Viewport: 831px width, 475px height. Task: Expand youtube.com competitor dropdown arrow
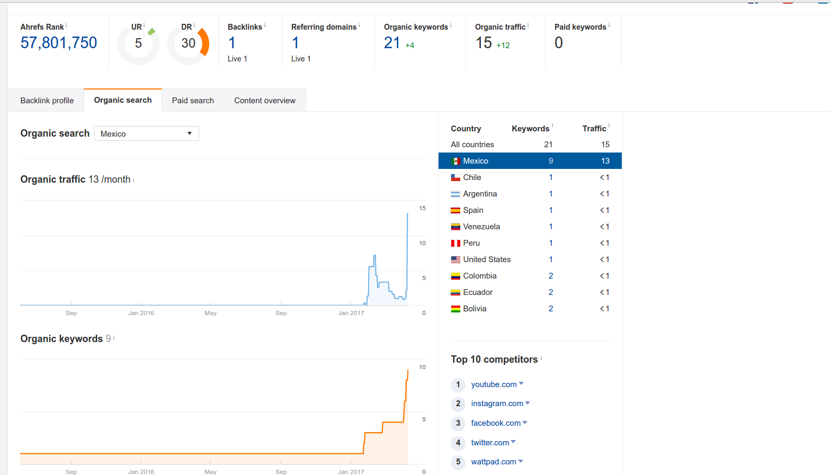coord(521,383)
